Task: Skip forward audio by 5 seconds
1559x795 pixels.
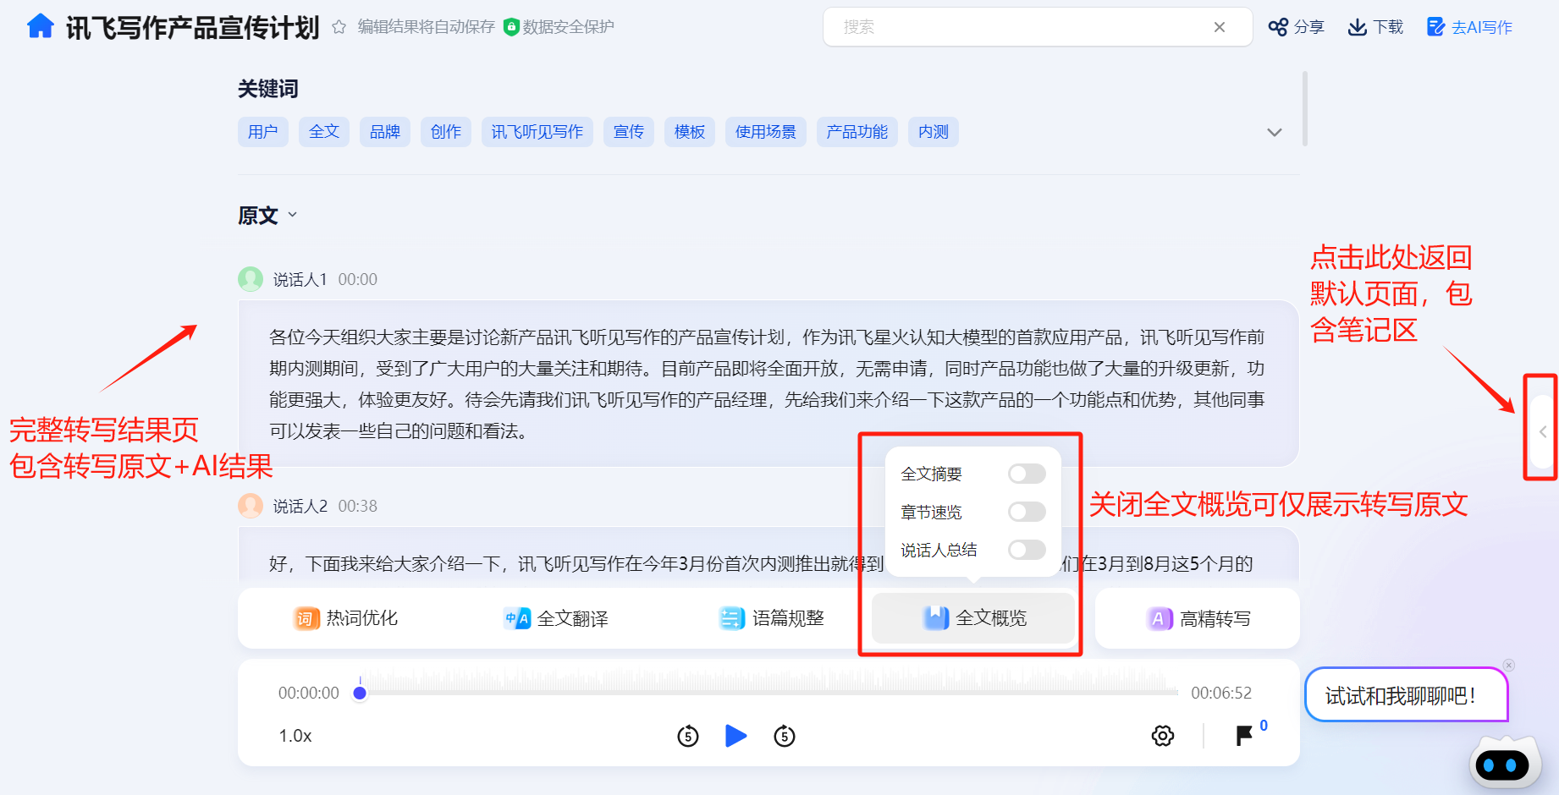Action: coord(785,736)
